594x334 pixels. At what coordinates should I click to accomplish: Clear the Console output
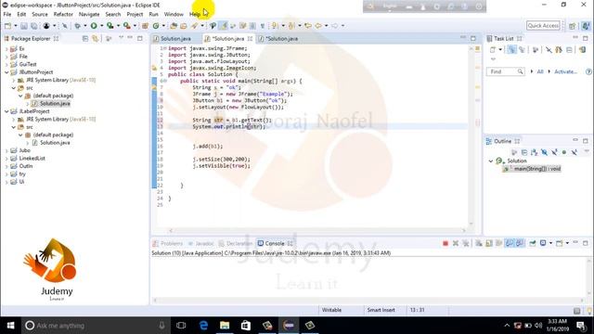click(x=479, y=243)
